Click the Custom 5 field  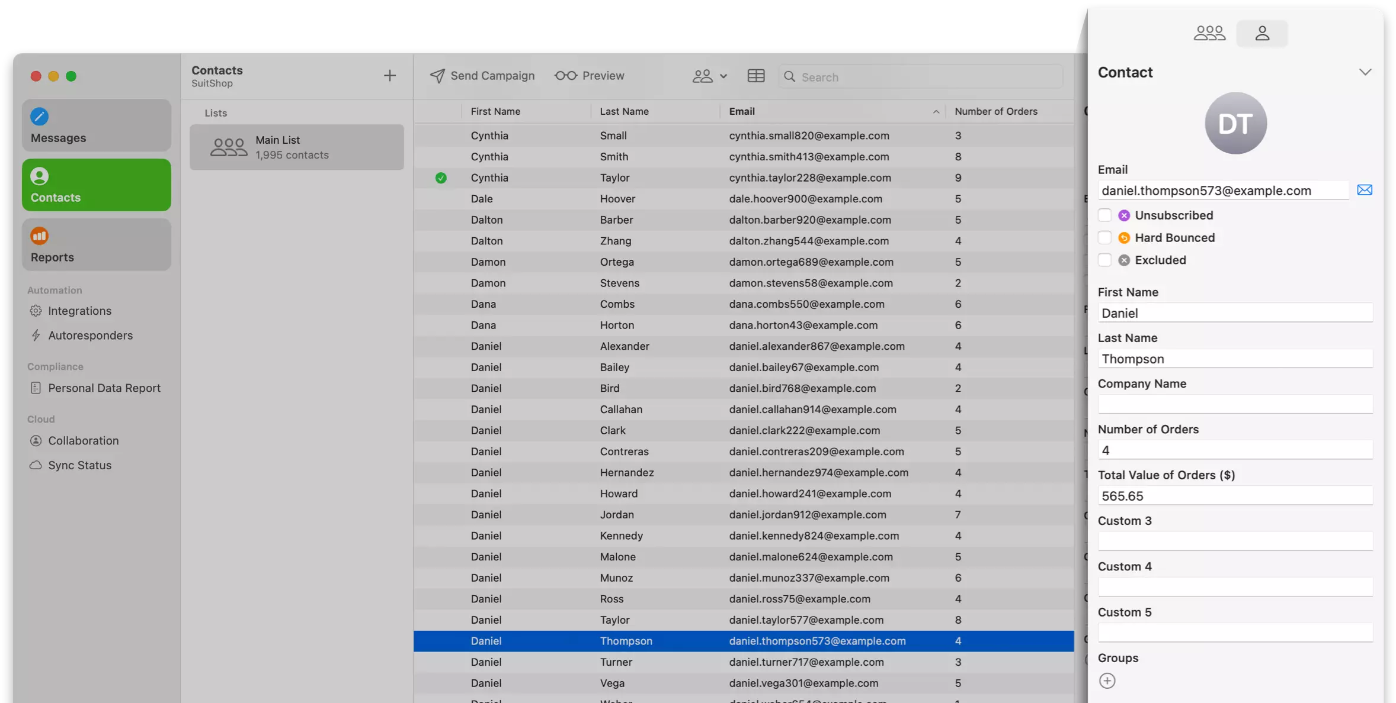tap(1235, 633)
